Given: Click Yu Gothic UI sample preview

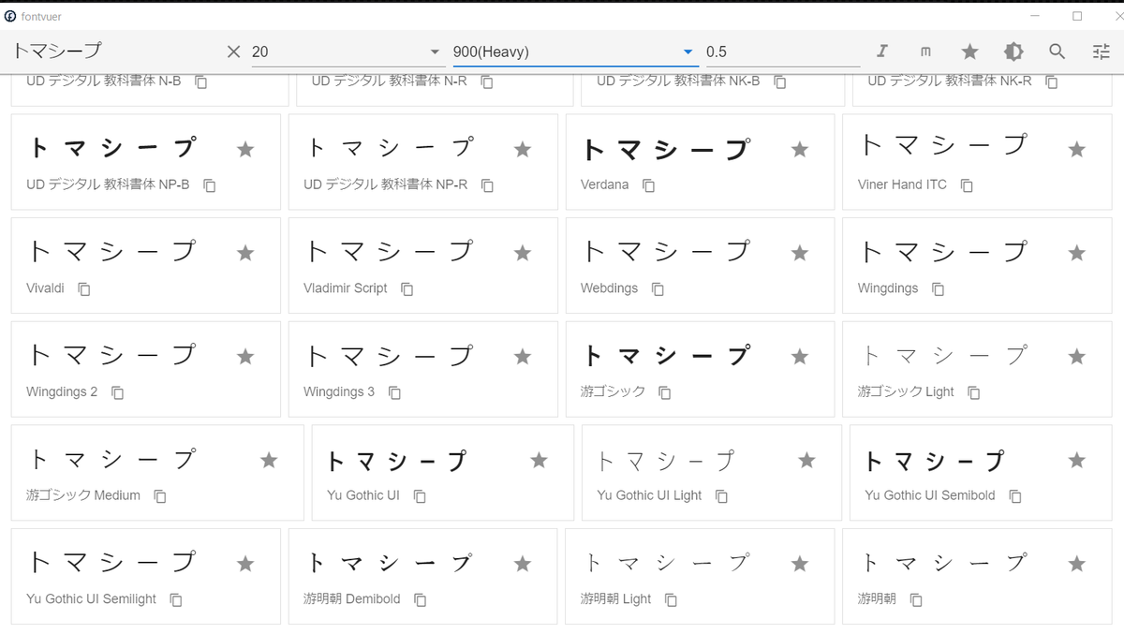Looking at the screenshot, I should pyautogui.click(x=396, y=460).
